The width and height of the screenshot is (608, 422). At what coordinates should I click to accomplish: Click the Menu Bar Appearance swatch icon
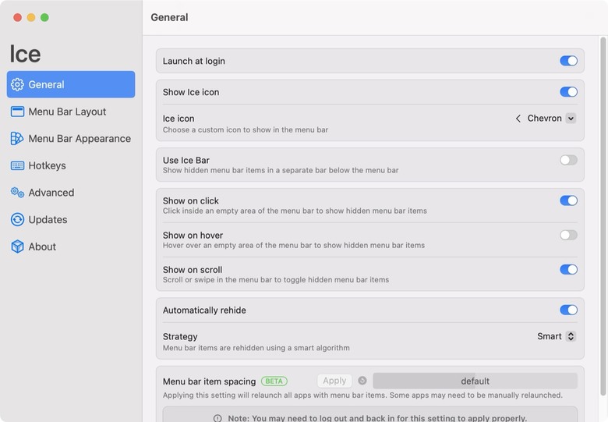[x=17, y=139]
